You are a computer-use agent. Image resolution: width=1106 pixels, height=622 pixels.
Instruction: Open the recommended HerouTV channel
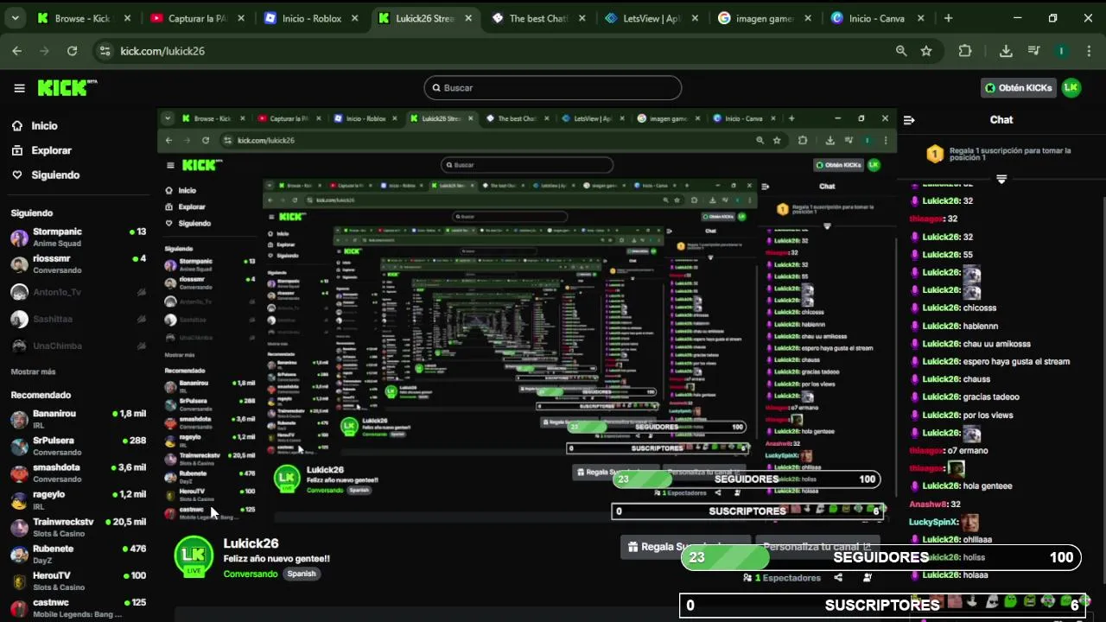coord(78,581)
